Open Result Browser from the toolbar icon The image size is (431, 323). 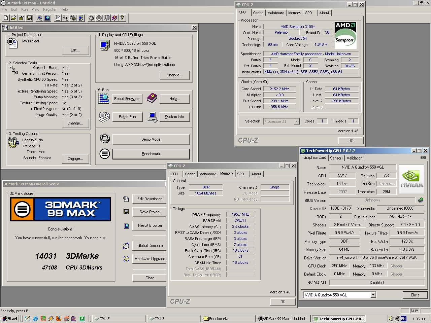(x=47, y=18)
